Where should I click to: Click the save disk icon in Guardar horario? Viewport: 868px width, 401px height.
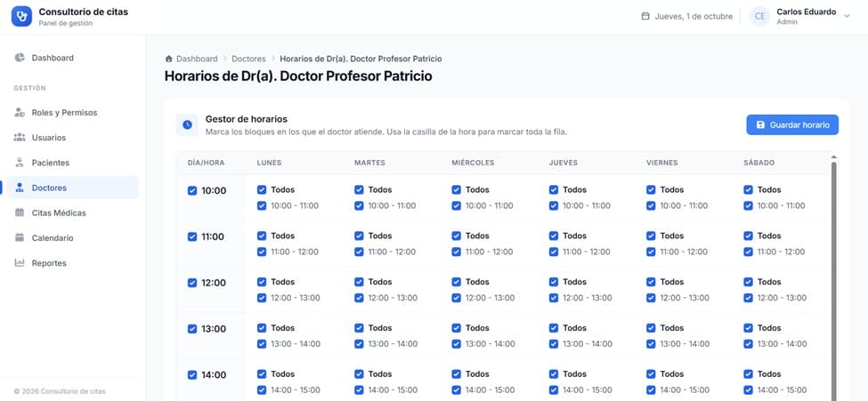coord(760,125)
